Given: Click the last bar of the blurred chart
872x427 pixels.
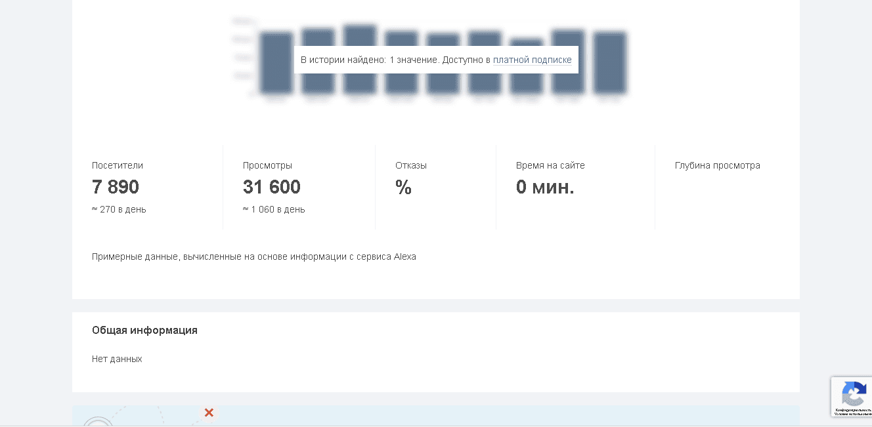Looking at the screenshot, I should [609, 62].
